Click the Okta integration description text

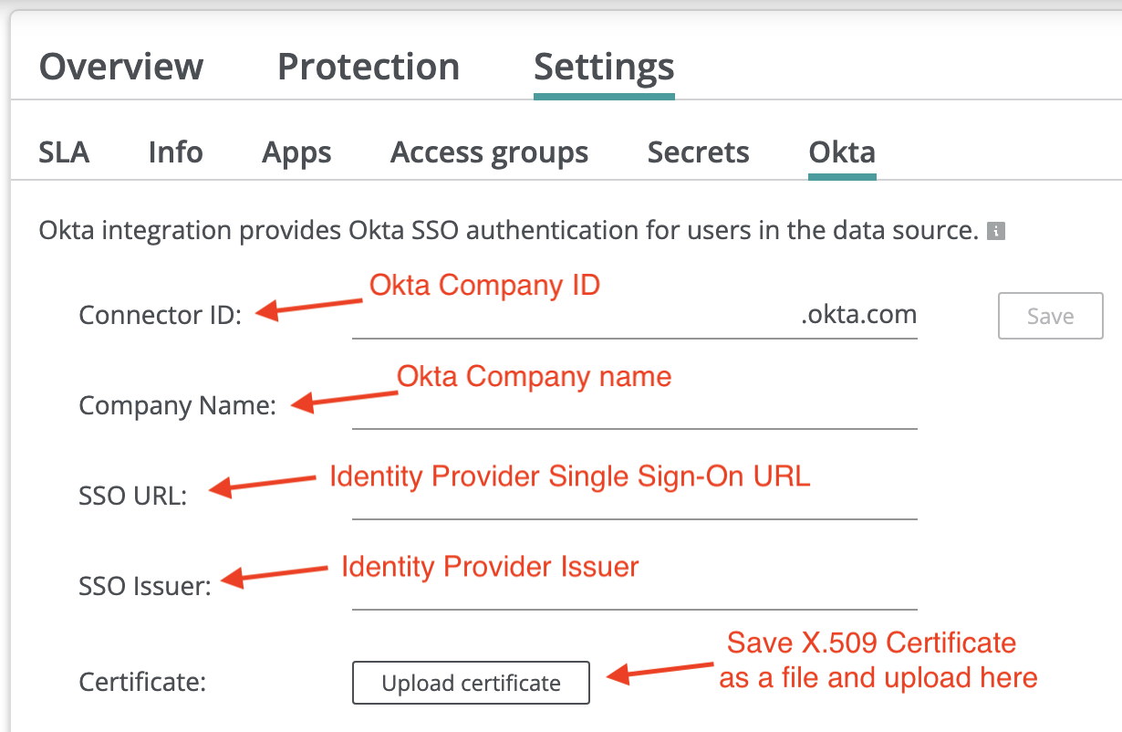509,231
